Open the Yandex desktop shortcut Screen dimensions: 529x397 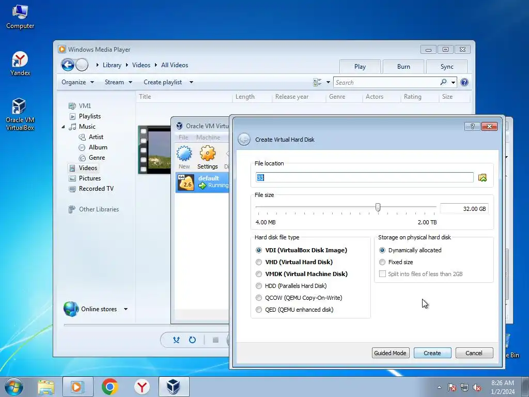point(20,64)
